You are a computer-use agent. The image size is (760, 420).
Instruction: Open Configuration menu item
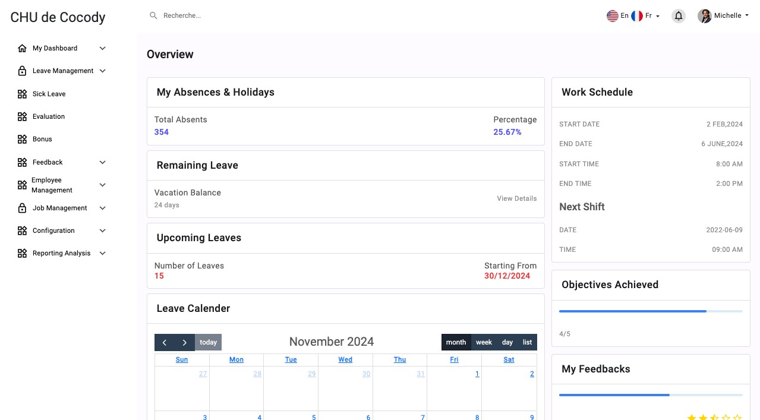coord(53,230)
